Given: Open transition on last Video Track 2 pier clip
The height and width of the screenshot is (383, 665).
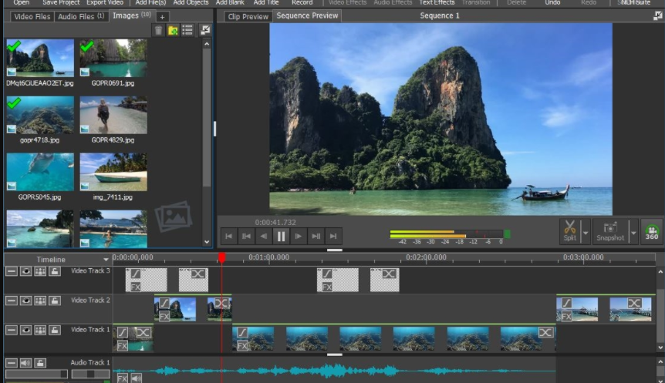Looking at the screenshot, I should click(x=634, y=303).
